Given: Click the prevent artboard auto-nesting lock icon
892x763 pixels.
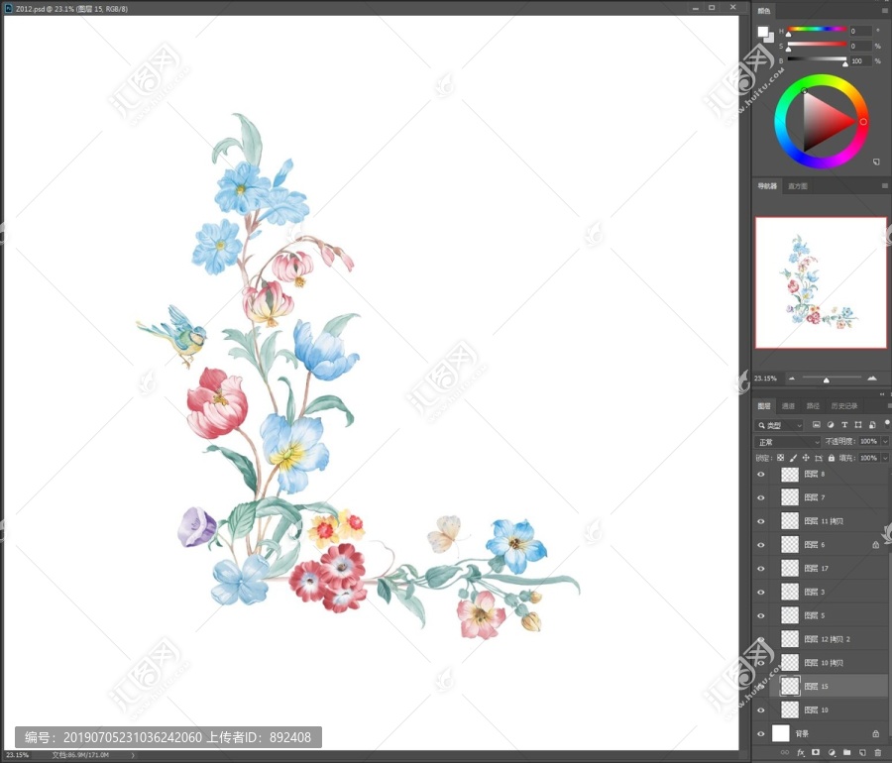Looking at the screenshot, I should point(819,458).
